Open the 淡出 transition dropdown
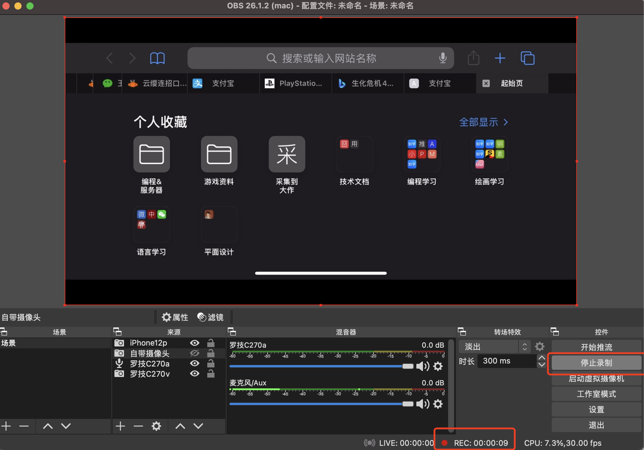The image size is (644, 450). tap(494, 346)
